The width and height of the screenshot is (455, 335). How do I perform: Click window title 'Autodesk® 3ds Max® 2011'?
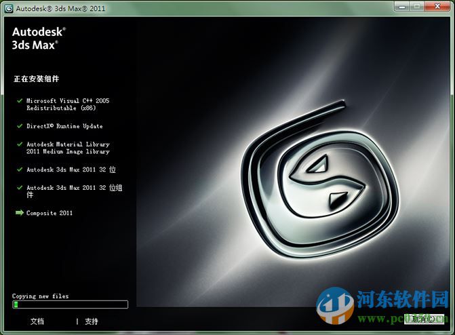[x=60, y=8]
